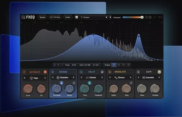Go to previous delay type before Classic

click(x=81, y=77)
